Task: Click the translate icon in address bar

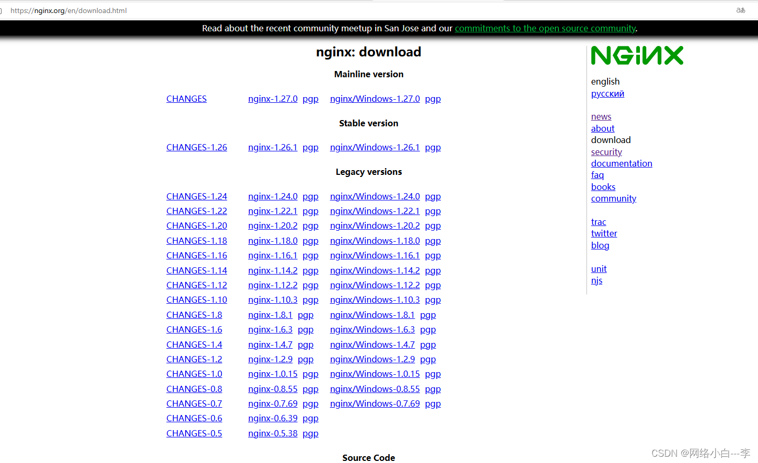Action: coord(740,10)
